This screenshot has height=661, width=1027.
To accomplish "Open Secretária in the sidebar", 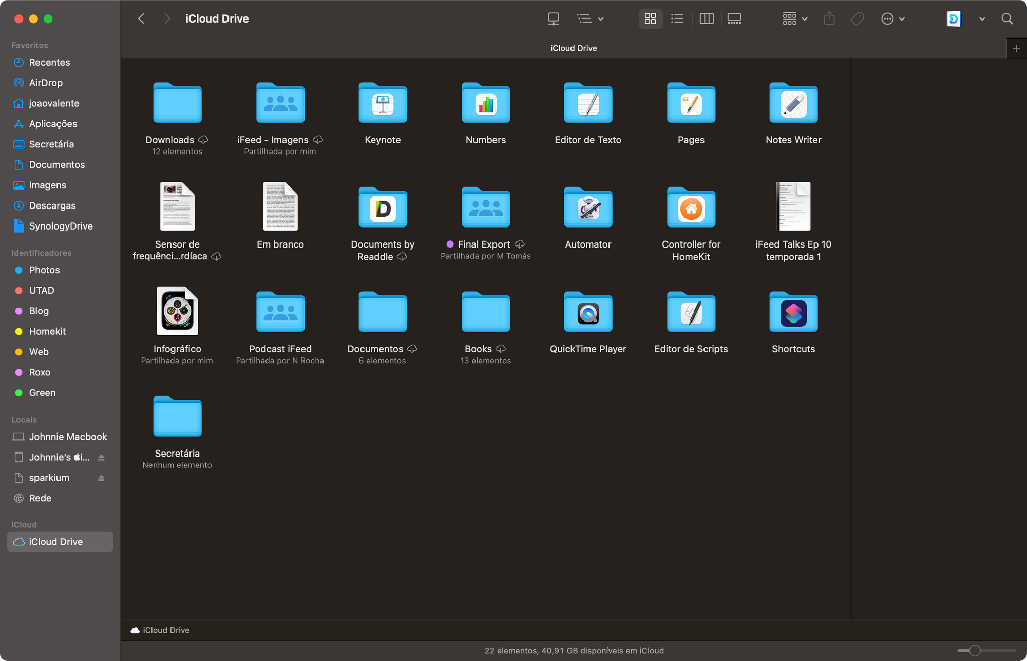I will coord(60,144).
